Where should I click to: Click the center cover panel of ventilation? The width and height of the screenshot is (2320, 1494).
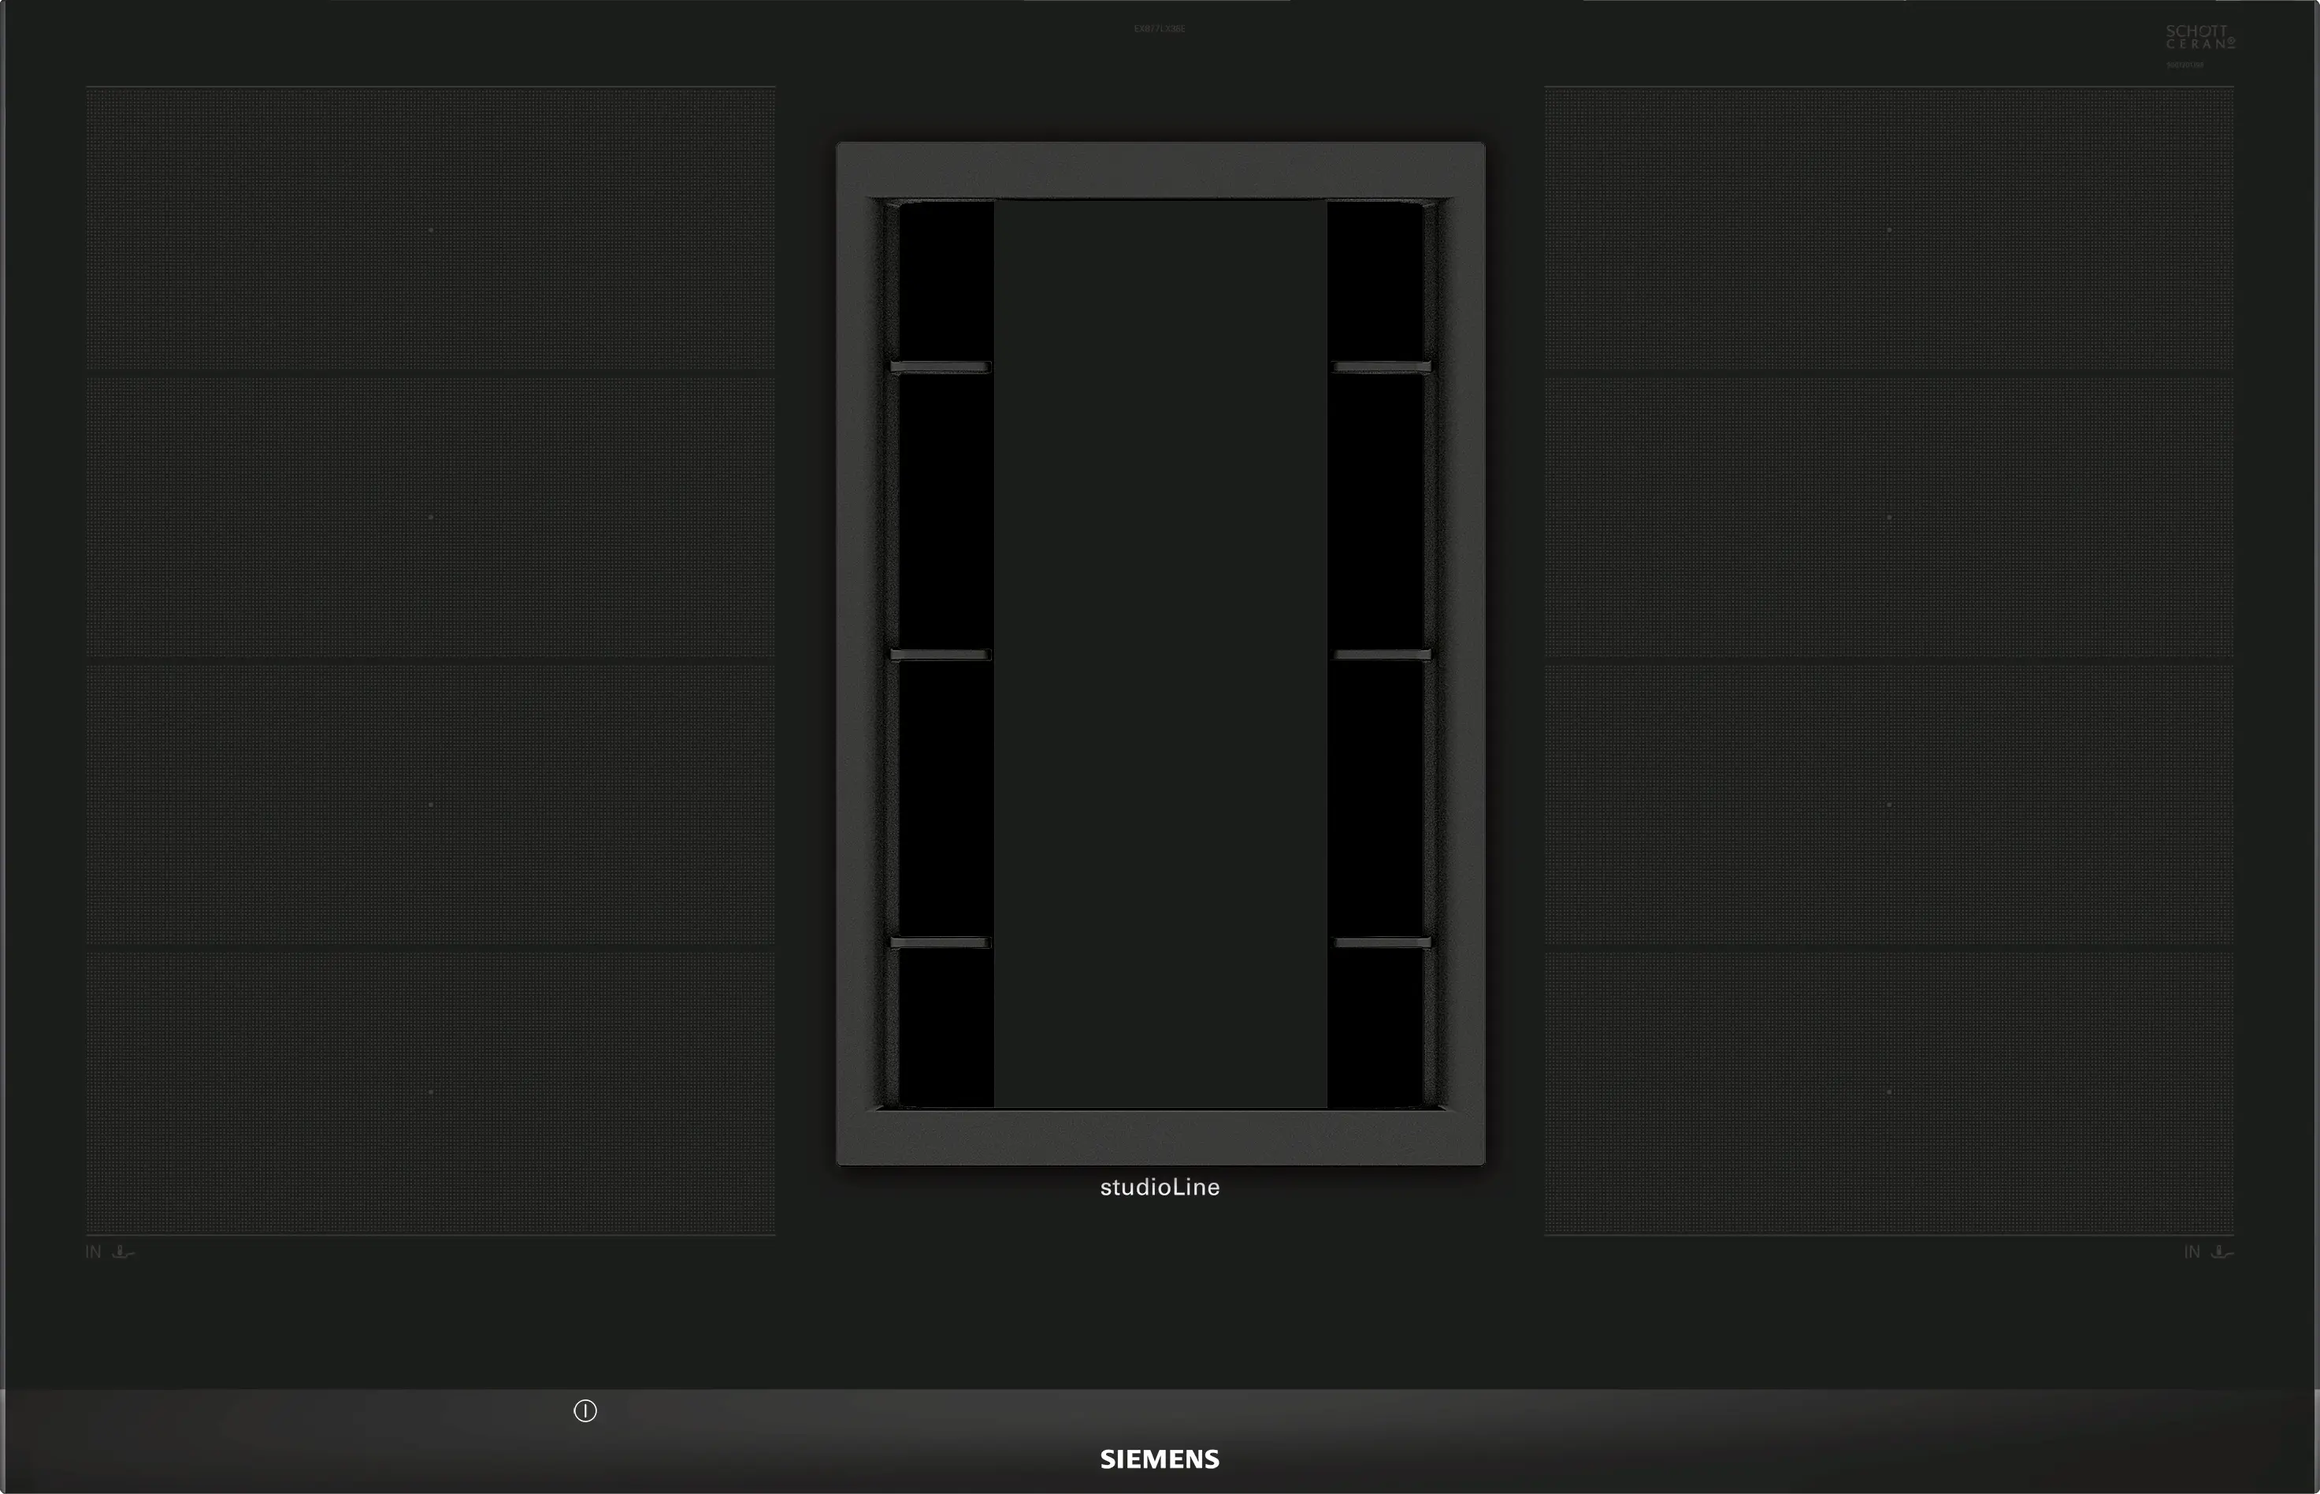1160,653
